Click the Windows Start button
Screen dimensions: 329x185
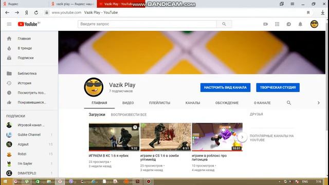pos(5,181)
